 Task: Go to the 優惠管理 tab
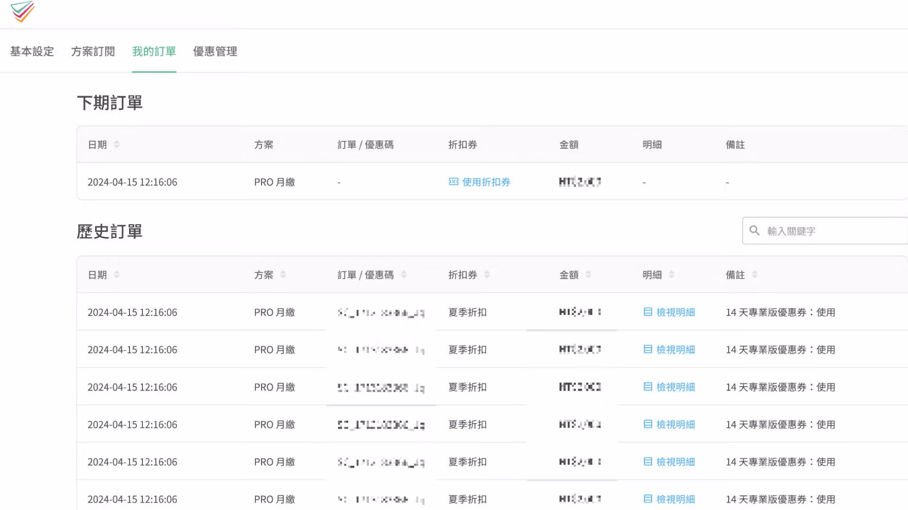pos(215,51)
